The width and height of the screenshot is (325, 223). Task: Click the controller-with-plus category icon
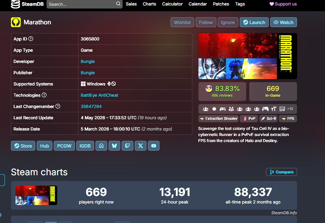pyautogui.click(x=223, y=109)
